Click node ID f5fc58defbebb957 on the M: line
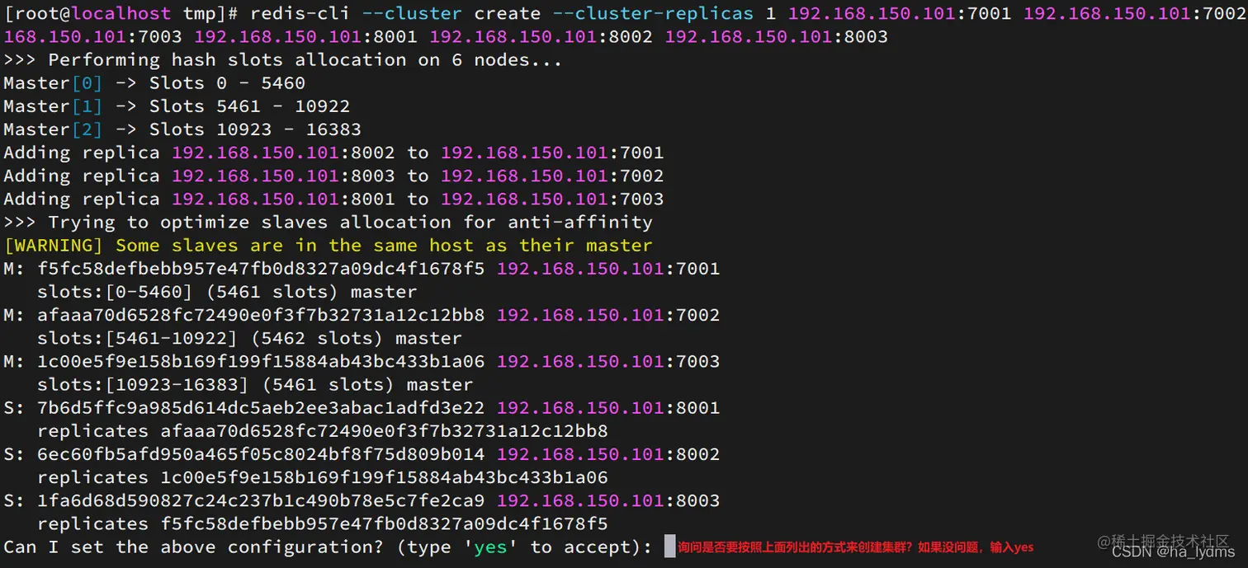The image size is (1248, 568). click(261, 269)
